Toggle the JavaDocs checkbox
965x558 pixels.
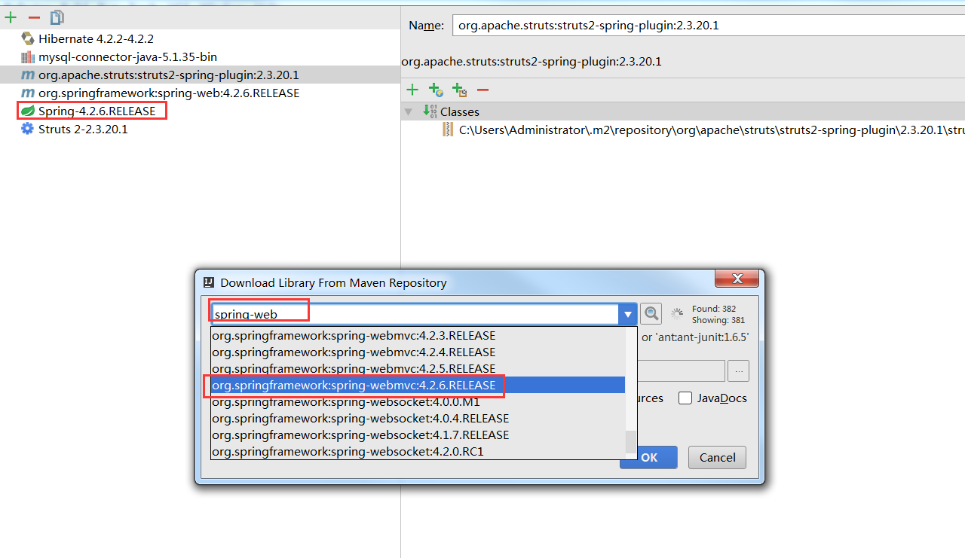pyautogui.click(x=685, y=398)
